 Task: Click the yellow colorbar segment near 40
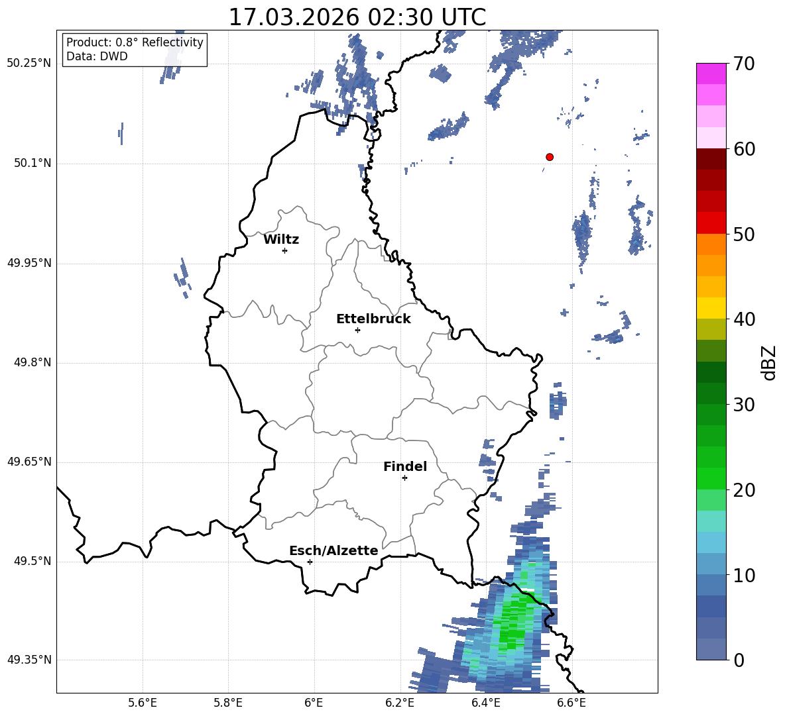[711, 308]
